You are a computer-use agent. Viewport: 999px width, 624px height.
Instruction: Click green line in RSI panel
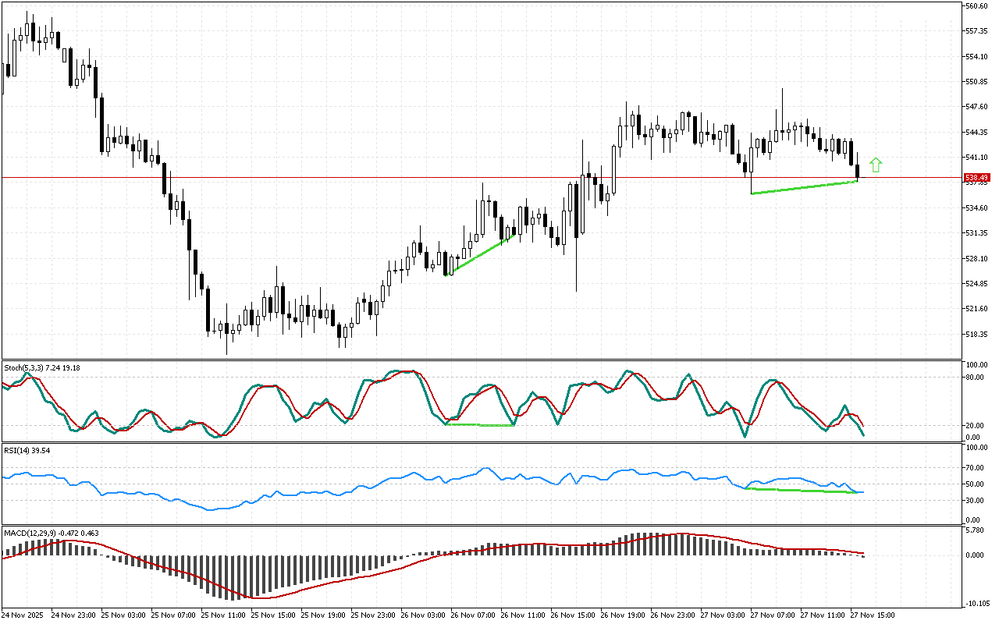804,491
